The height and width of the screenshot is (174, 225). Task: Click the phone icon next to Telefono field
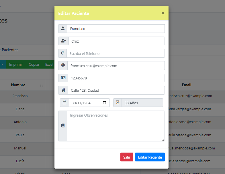[x=62, y=53]
